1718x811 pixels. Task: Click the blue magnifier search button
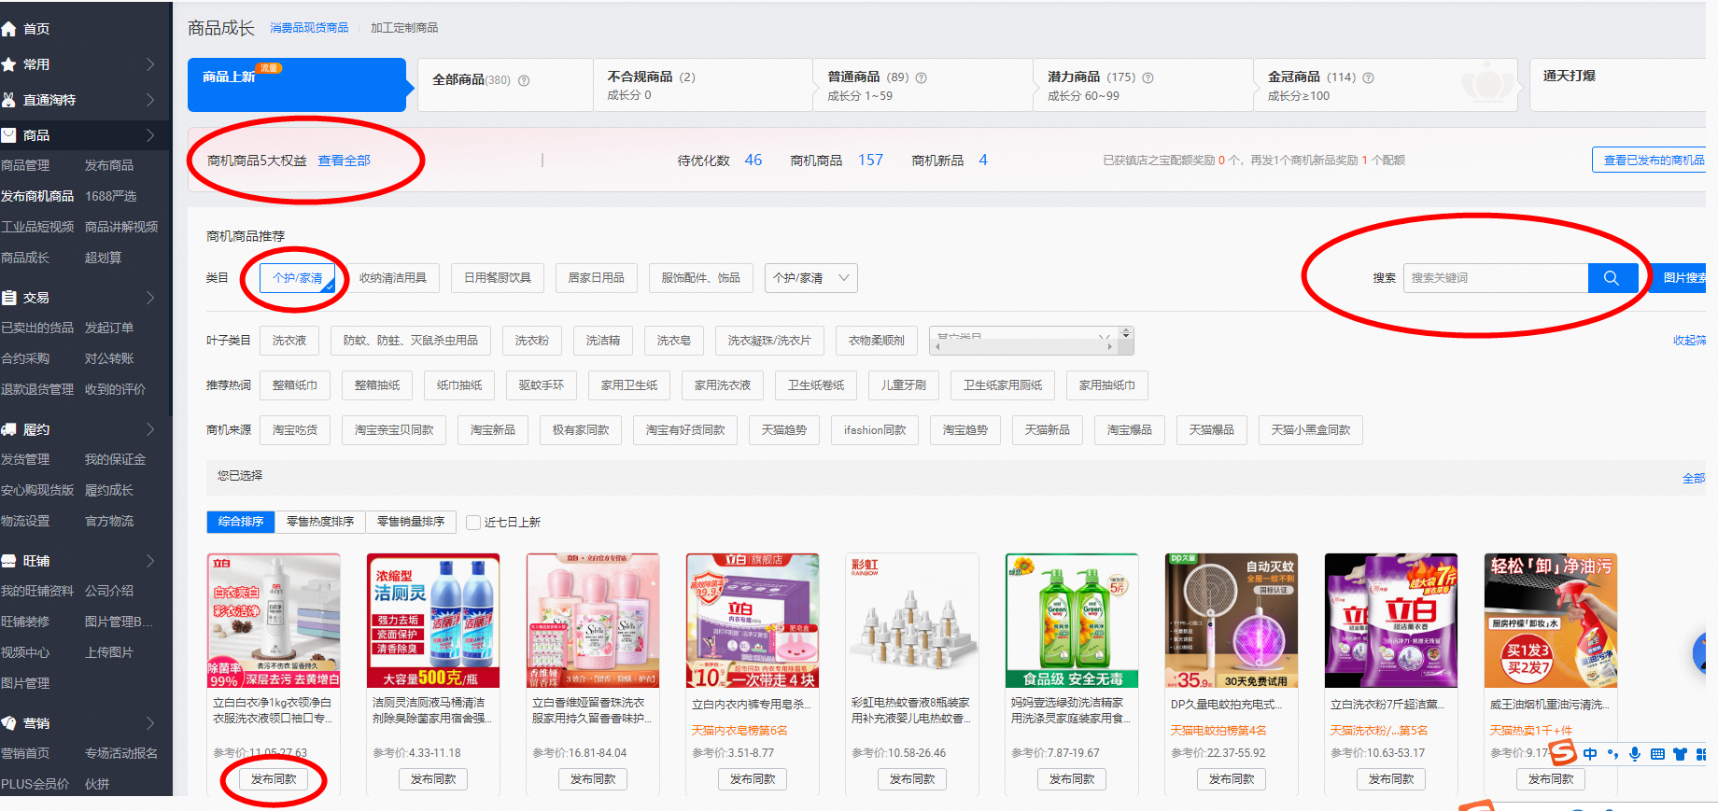(x=1611, y=278)
